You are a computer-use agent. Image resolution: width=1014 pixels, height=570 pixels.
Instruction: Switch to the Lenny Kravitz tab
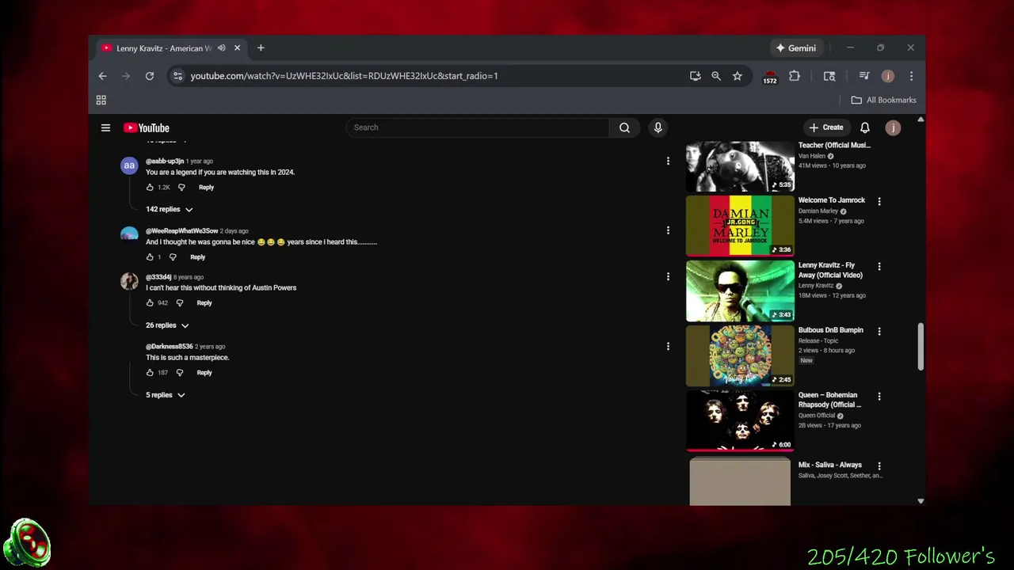[x=162, y=48]
